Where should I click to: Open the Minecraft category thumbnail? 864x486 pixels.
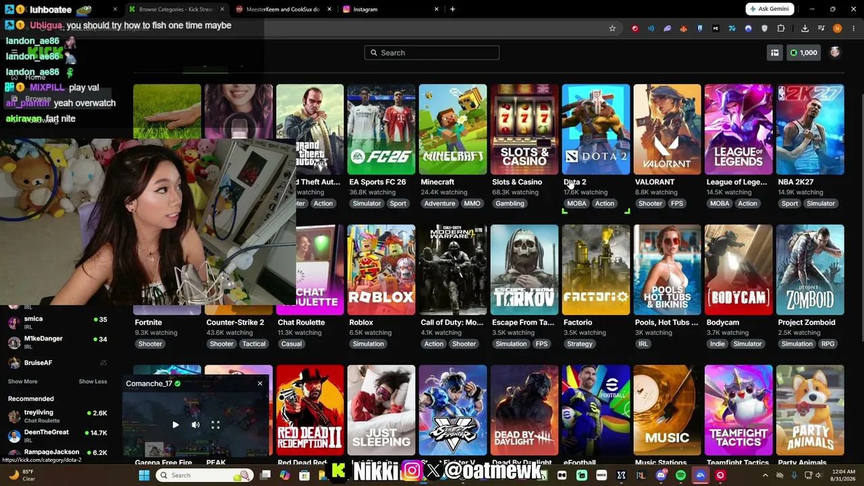tap(453, 130)
